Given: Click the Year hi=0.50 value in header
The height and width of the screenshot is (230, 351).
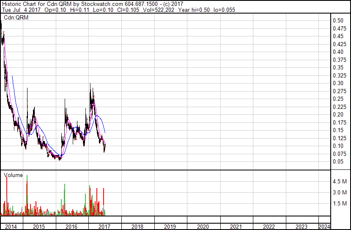Looking at the screenshot, I should [x=194, y=10].
